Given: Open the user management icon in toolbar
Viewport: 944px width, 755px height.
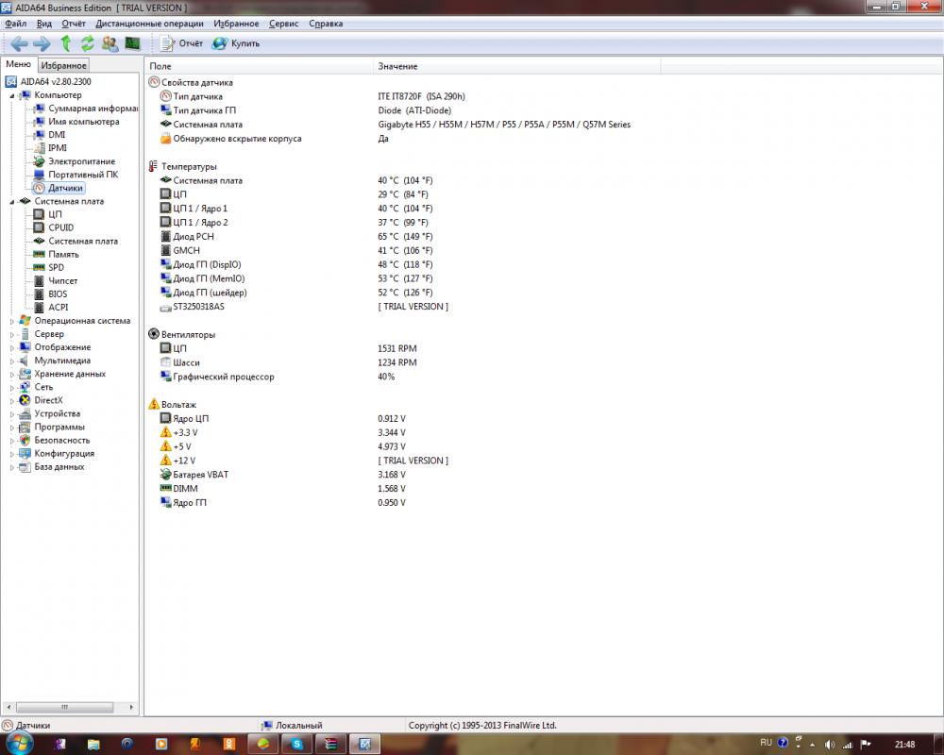Looking at the screenshot, I should 110,43.
